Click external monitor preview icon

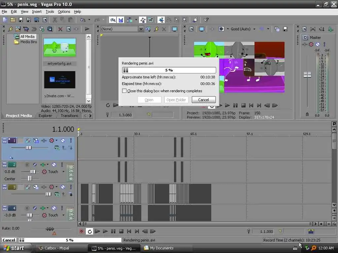click(202, 29)
